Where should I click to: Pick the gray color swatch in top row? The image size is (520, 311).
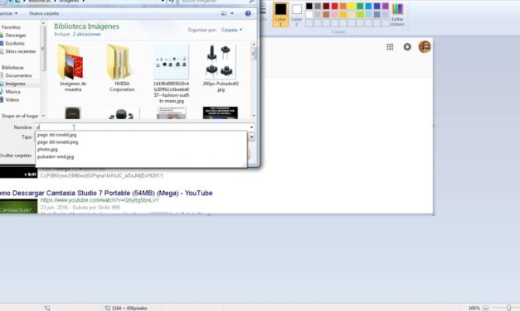[318, 7]
